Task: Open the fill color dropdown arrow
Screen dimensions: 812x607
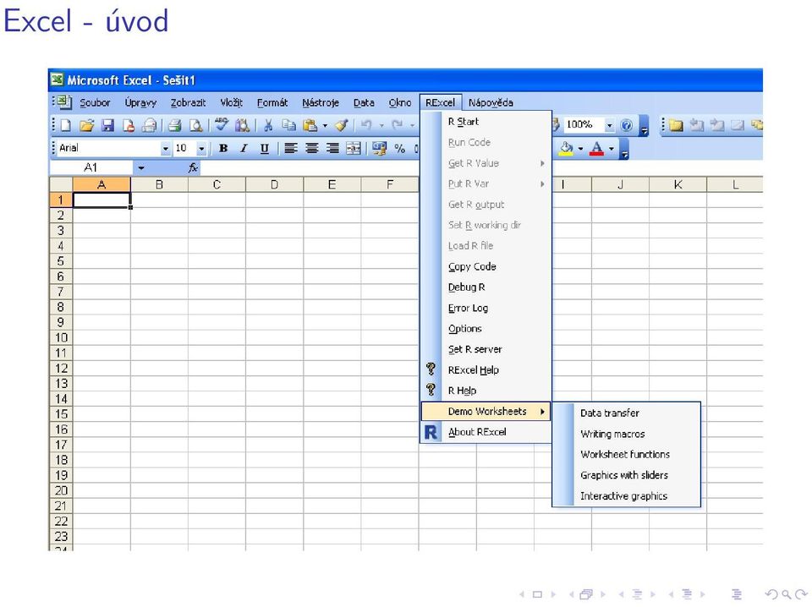Action: coord(580,149)
